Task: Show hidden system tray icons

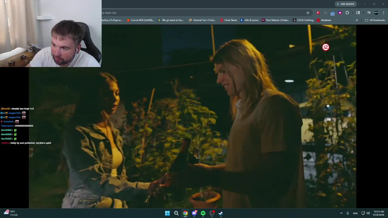Action: pos(341,213)
